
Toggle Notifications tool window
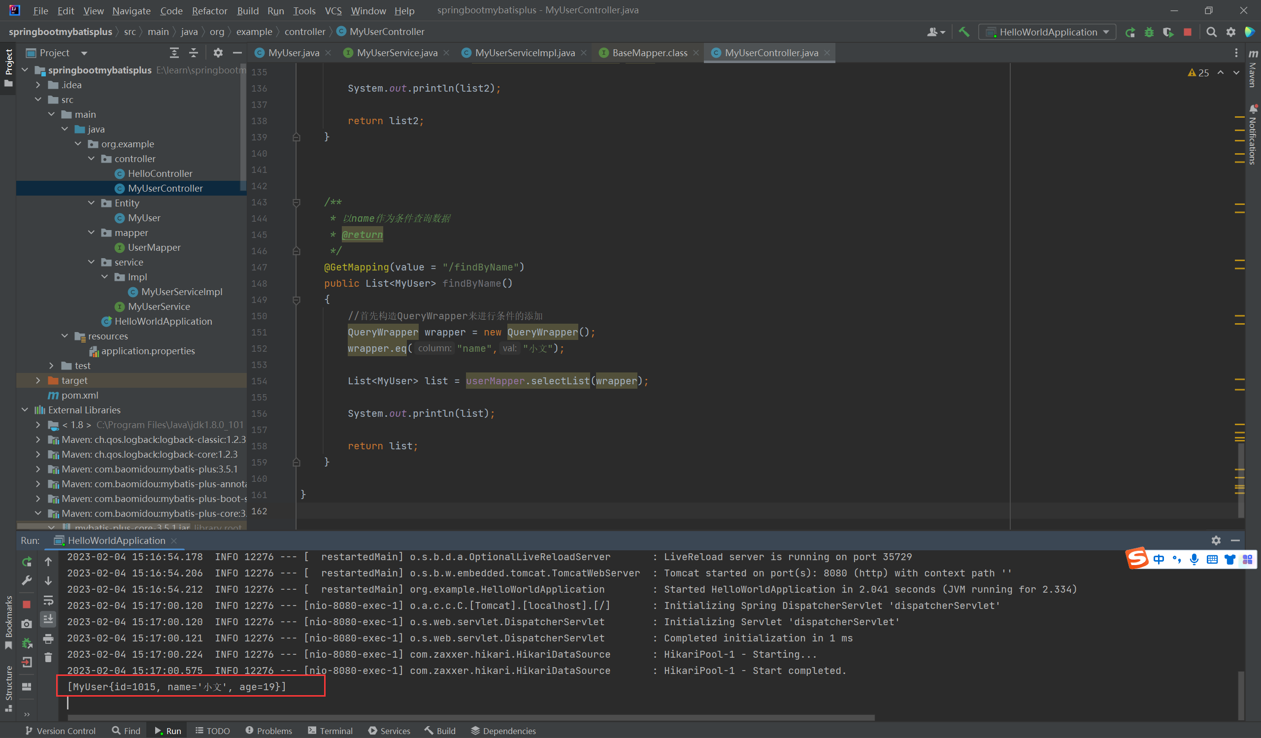[1253, 134]
